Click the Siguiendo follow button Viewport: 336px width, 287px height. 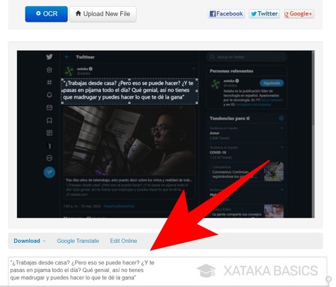(x=272, y=83)
